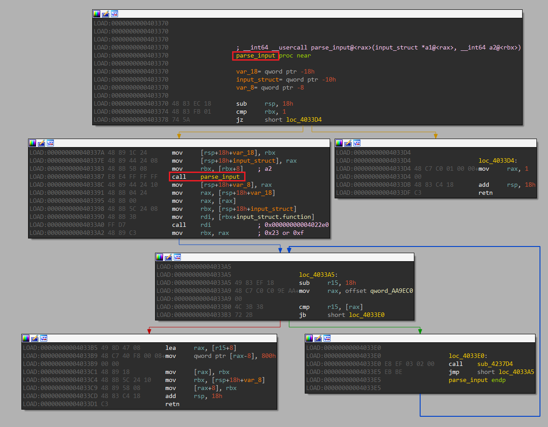Click pencil edit icon on loc_4033E0 node
548x427 pixels.
318,338
